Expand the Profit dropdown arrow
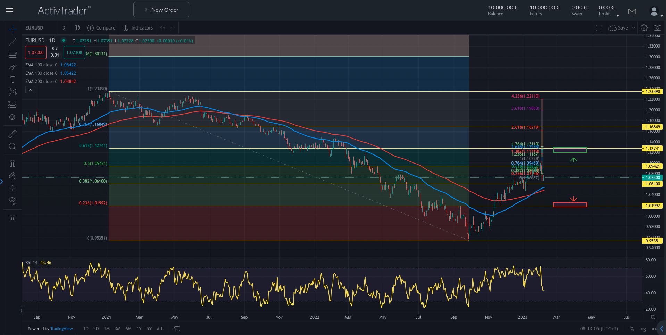This screenshot has height=335, width=666. 617,15
